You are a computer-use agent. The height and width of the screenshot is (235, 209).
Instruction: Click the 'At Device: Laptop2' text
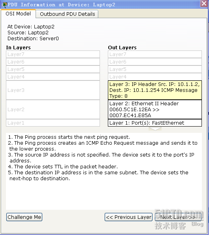[31, 27]
